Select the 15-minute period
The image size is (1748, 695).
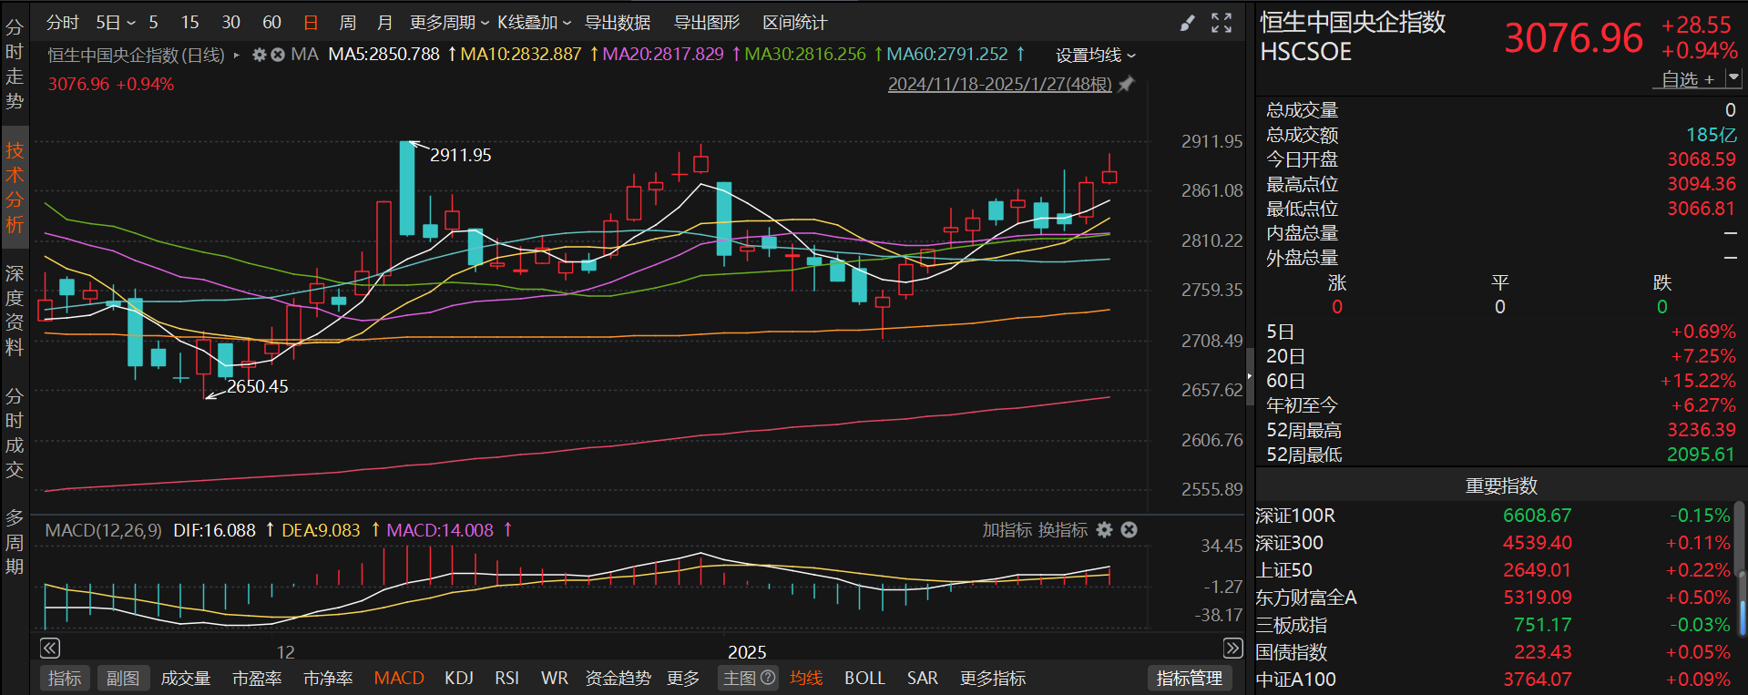point(189,23)
